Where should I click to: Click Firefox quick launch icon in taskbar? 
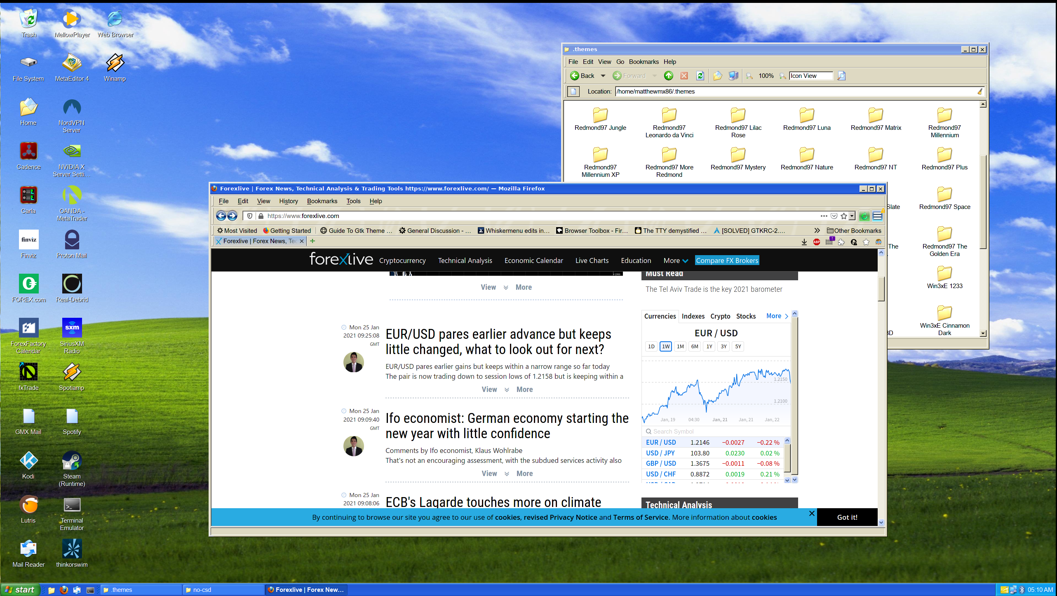point(64,590)
